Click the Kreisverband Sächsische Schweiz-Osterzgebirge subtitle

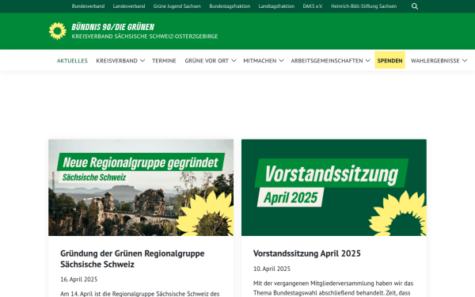[x=145, y=36]
